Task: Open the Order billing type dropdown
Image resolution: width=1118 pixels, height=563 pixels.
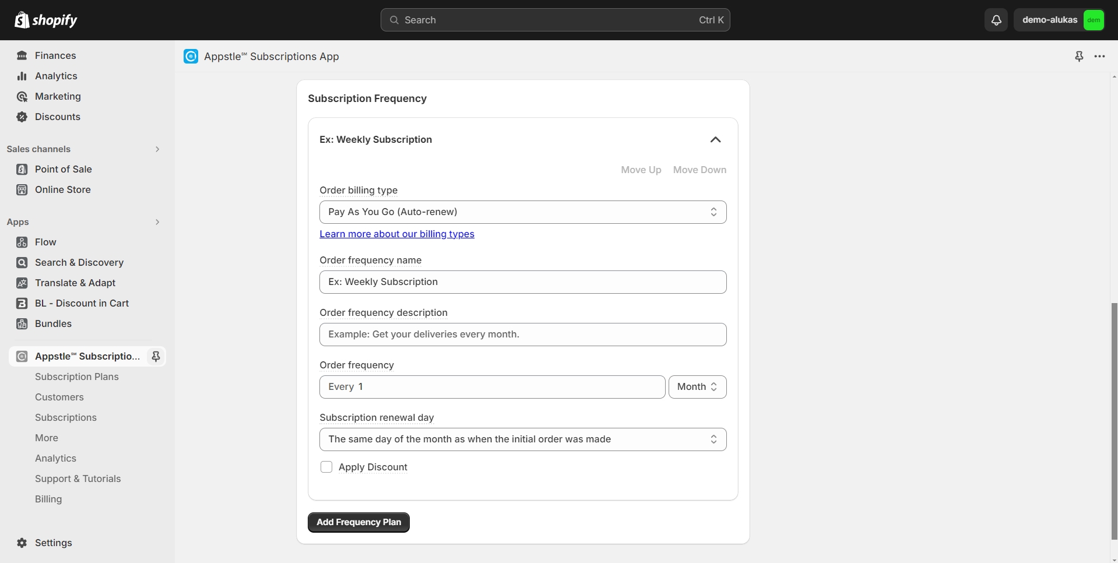Action: click(x=522, y=212)
